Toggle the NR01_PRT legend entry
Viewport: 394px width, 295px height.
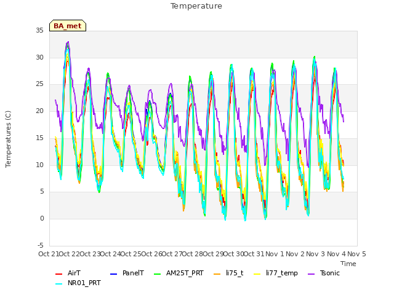(78, 283)
